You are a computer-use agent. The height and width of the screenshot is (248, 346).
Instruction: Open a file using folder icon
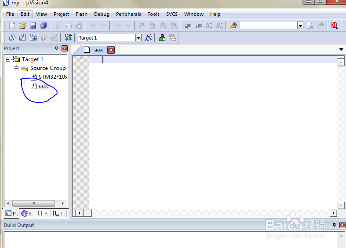point(22,26)
